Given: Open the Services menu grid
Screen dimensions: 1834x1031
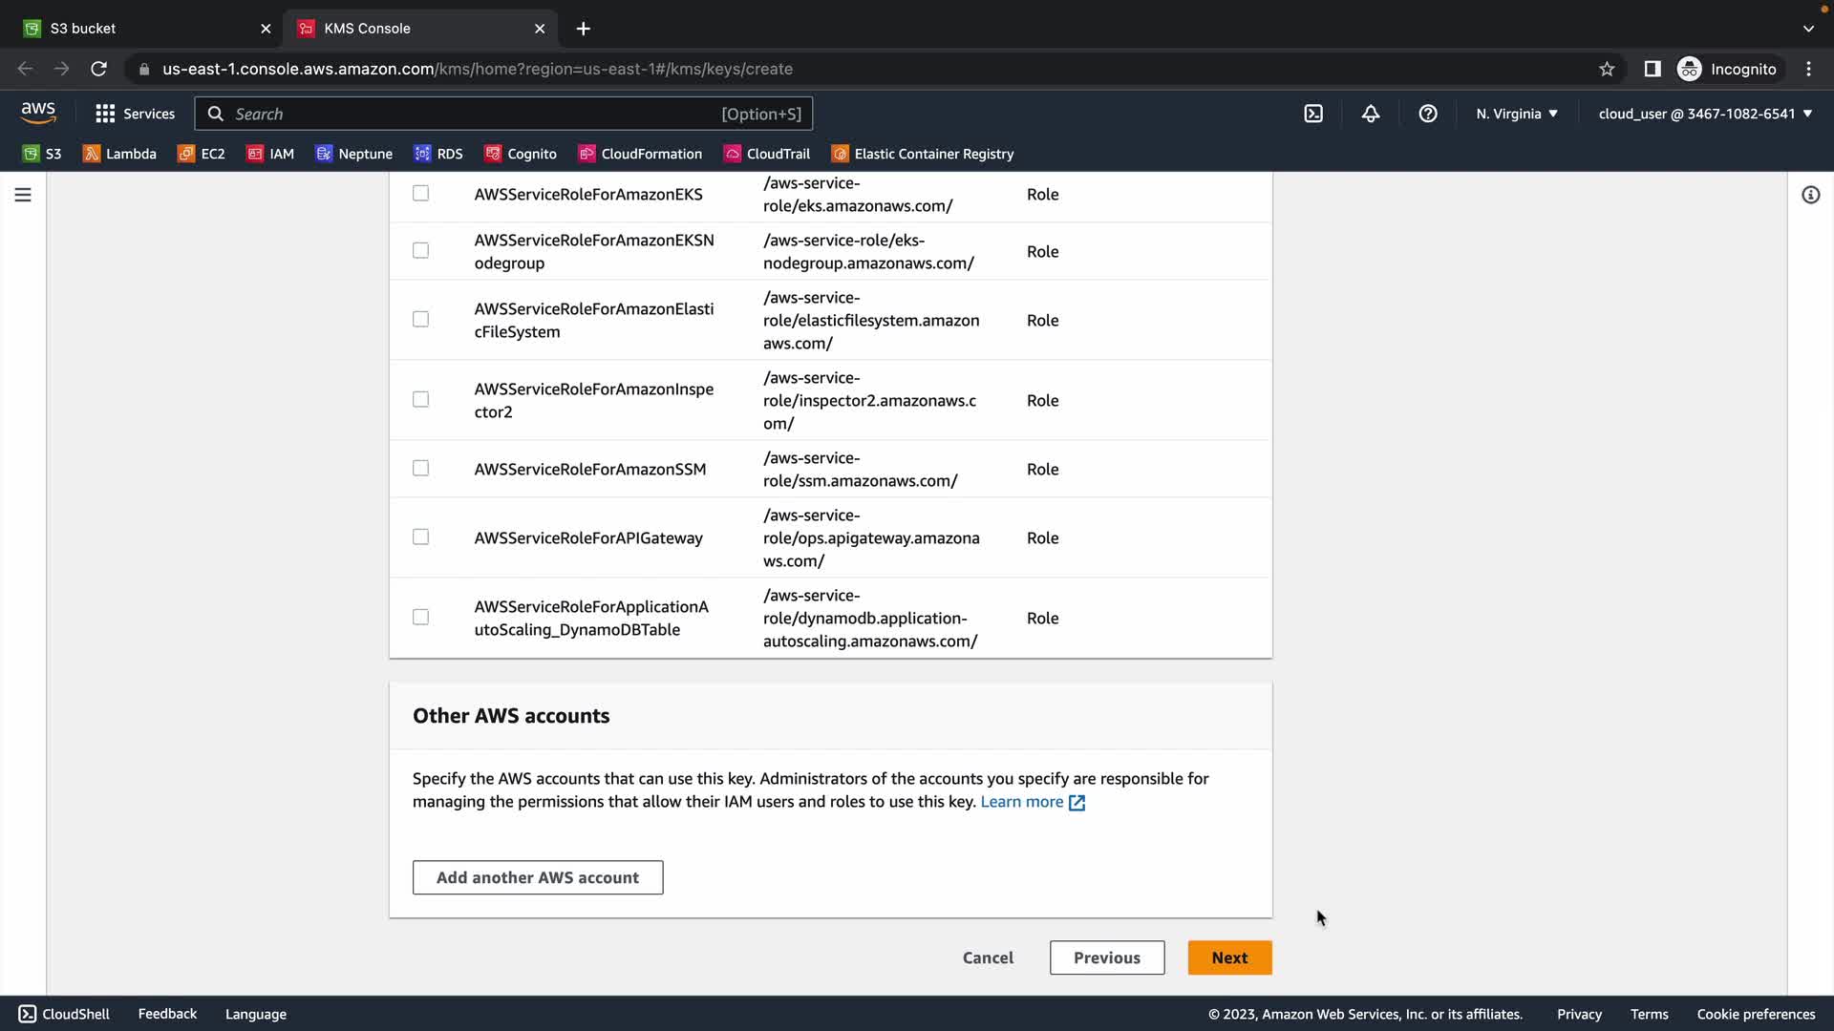Looking at the screenshot, I should (135, 114).
